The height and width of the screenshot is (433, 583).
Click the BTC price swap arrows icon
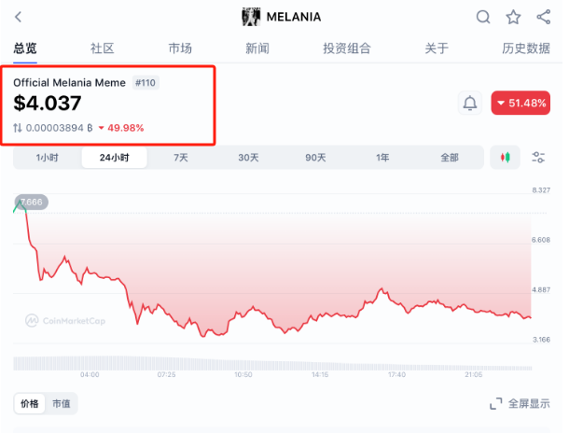tap(18, 128)
